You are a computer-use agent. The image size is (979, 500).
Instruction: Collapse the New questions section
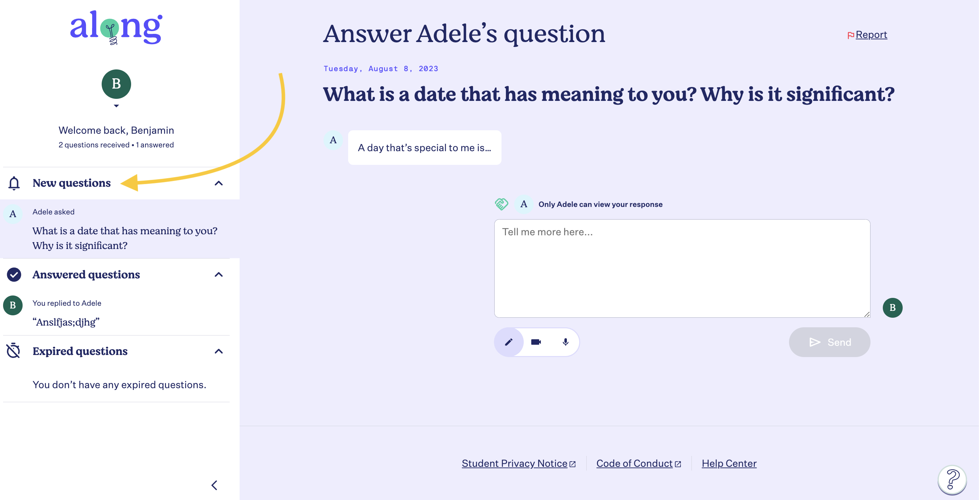[219, 183]
